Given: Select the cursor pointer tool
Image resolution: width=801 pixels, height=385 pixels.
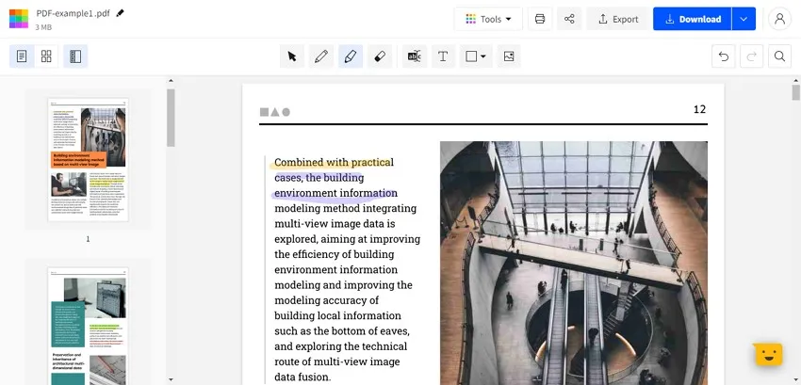Looking at the screenshot, I should (x=292, y=56).
